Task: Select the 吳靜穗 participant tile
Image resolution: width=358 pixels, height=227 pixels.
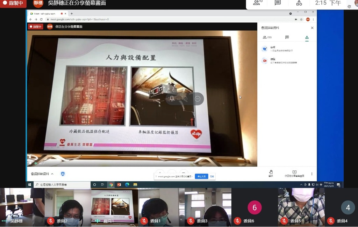Action: [22, 207]
